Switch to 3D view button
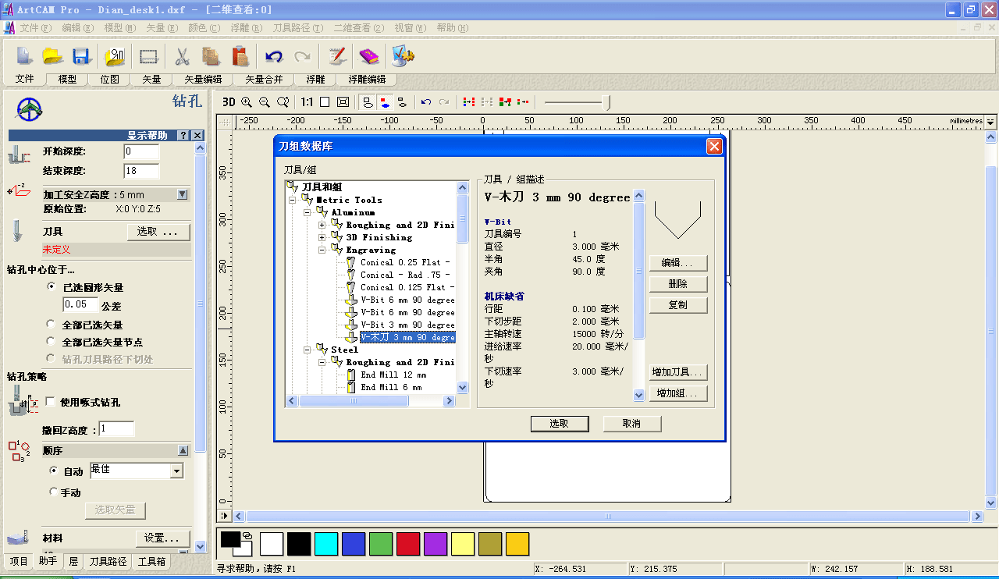The width and height of the screenshot is (999, 579). [x=229, y=102]
